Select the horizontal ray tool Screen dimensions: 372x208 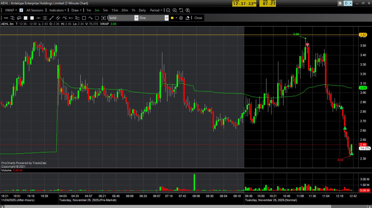click(71, 18)
